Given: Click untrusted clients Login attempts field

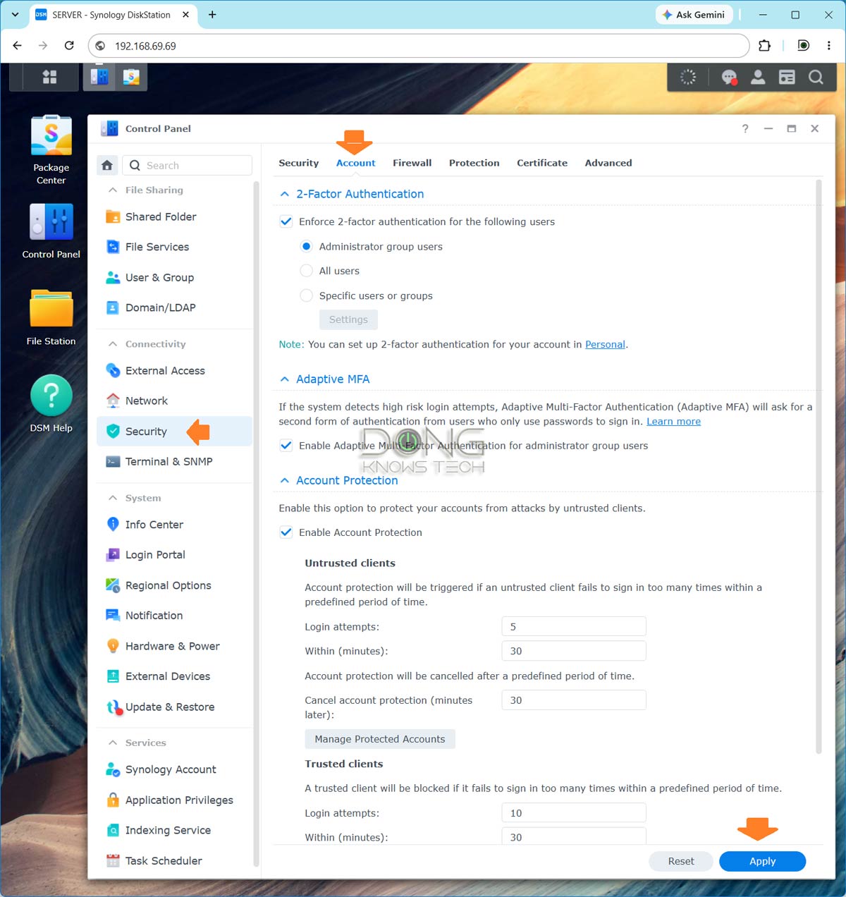Looking at the screenshot, I should (574, 626).
